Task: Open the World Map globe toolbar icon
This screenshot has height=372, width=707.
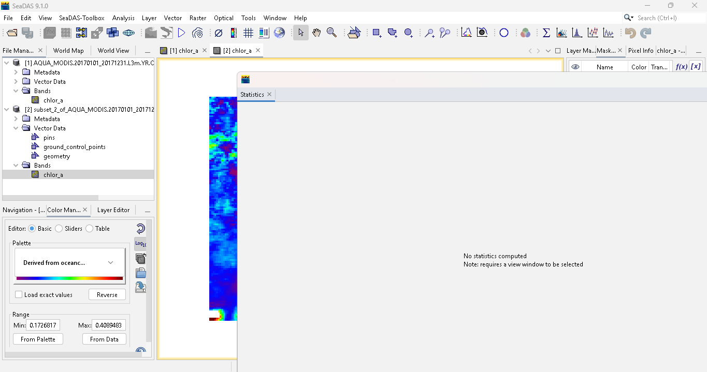Action: pos(279,33)
